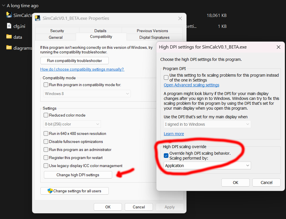Image resolution: width=286 pixels, height=219 pixels.
Task: Uncheck Override high DPI scaling behavior
Action: click(x=166, y=156)
